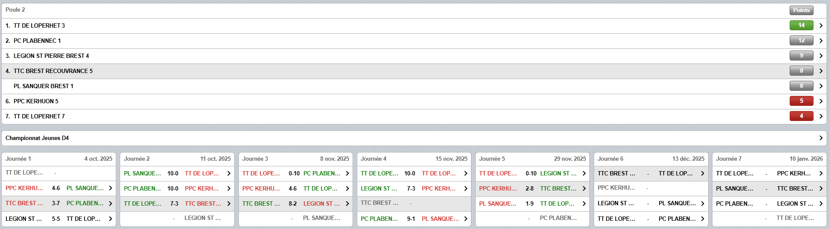Click the arrow of the Journée 2 7-3 match
Screen dimensions: 830x229
click(229, 204)
